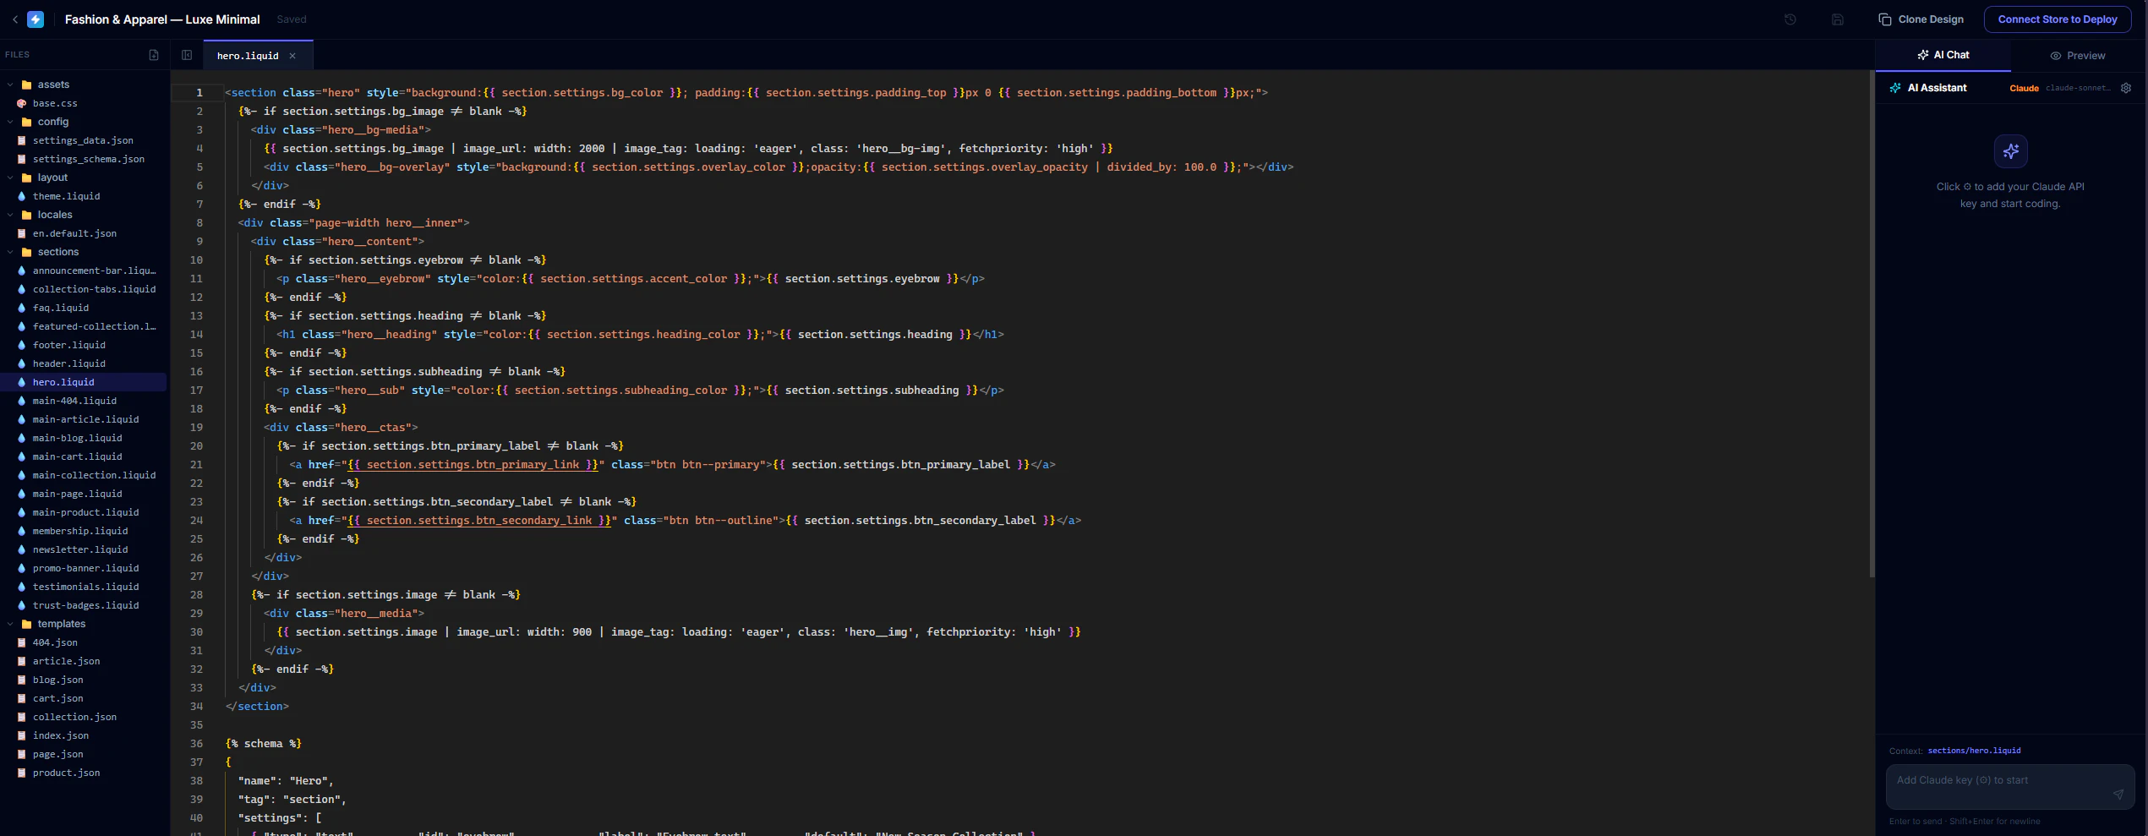
Task: Go back using the top-left arrow
Action: (x=15, y=19)
